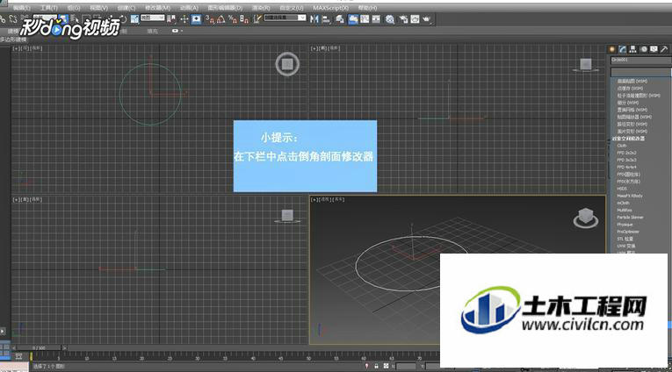Toggle the Percent Snap button
The image size is (672, 372).
[233, 19]
